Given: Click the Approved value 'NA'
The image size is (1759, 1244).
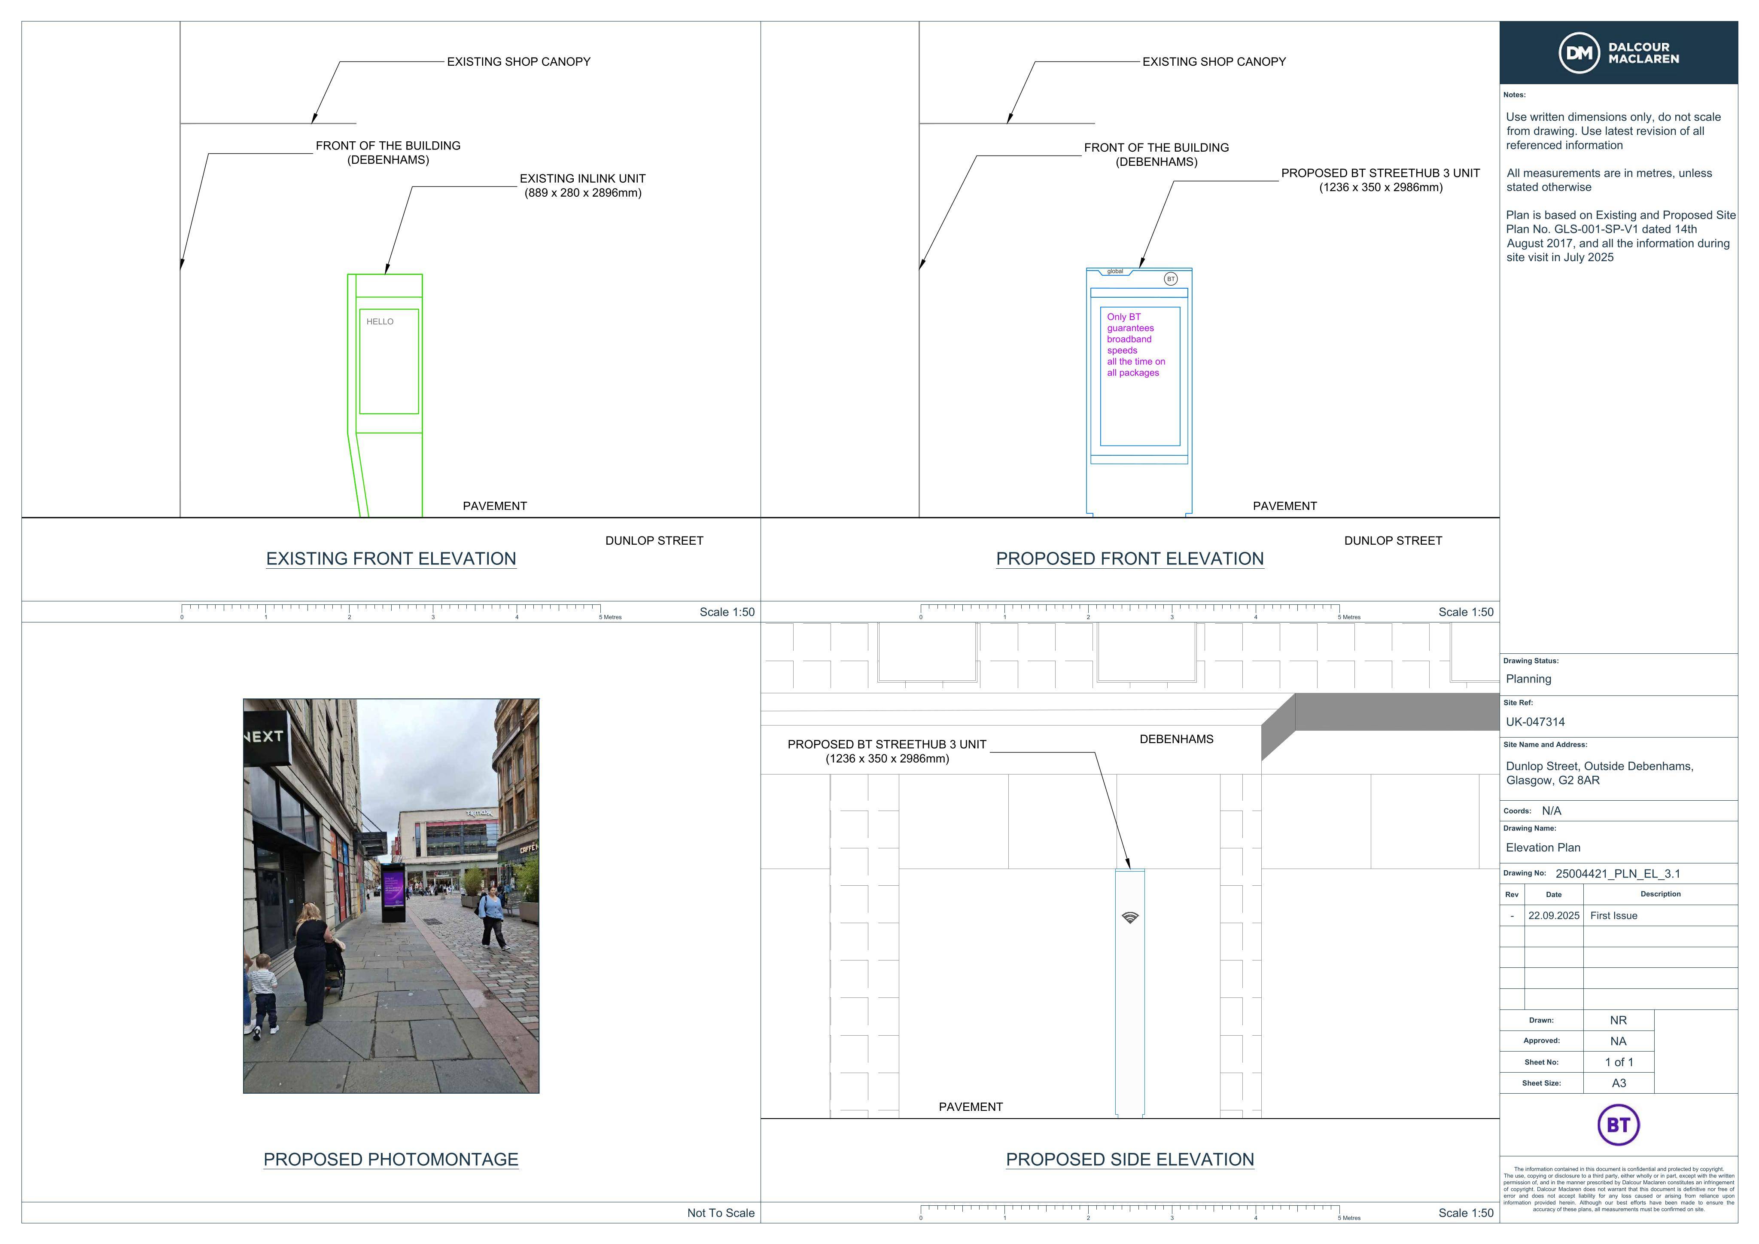Looking at the screenshot, I should (1618, 1042).
